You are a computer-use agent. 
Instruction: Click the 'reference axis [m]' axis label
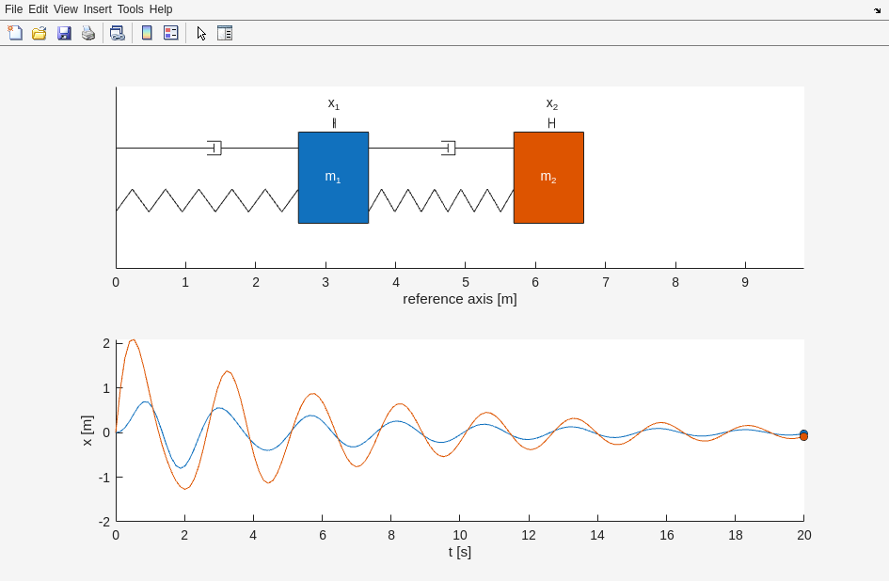(x=460, y=299)
